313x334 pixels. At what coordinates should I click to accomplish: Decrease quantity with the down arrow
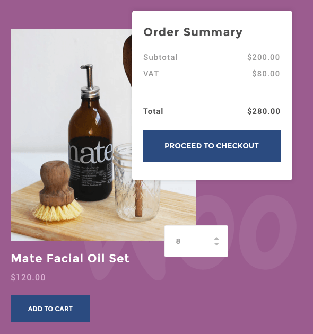pyautogui.click(x=216, y=244)
